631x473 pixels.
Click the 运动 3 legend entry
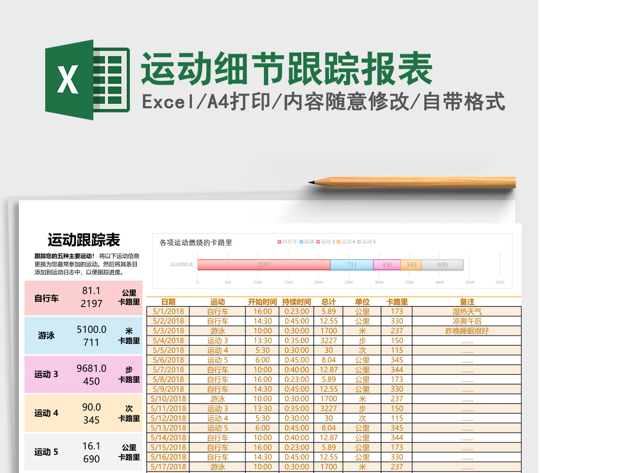point(325,242)
